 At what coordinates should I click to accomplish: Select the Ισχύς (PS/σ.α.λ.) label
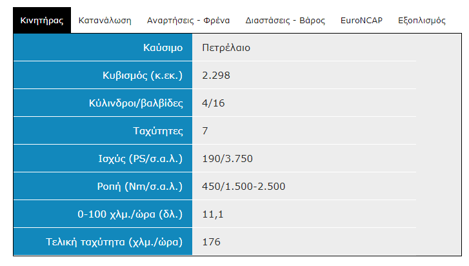pos(140,159)
